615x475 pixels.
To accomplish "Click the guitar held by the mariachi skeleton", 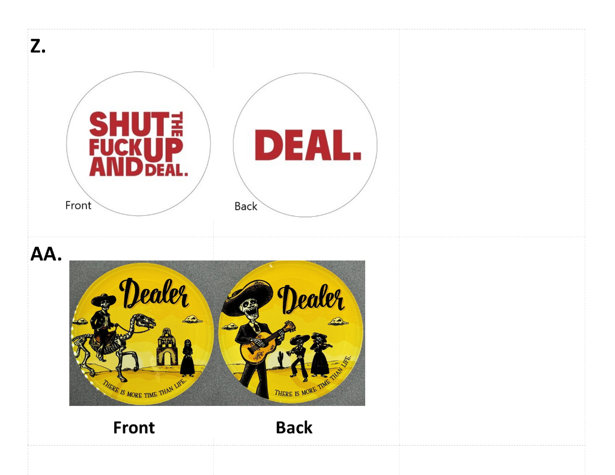I will tap(267, 342).
